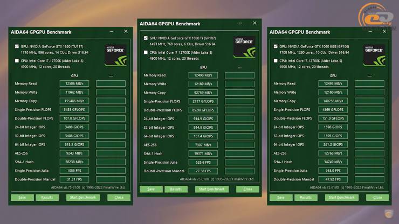
Task: Click empty Memory Read field in GTX 1050 Ti window
Action: tap(239, 75)
